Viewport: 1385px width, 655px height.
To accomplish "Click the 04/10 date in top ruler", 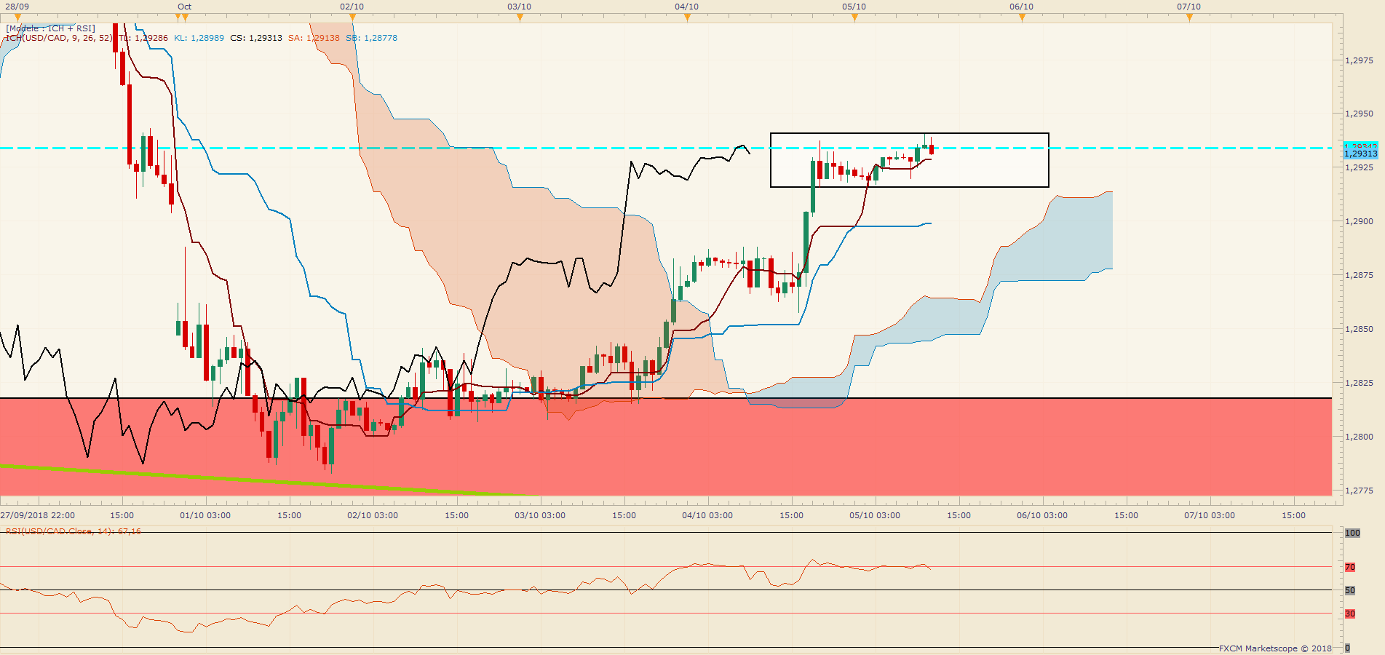I will (x=687, y=7).
